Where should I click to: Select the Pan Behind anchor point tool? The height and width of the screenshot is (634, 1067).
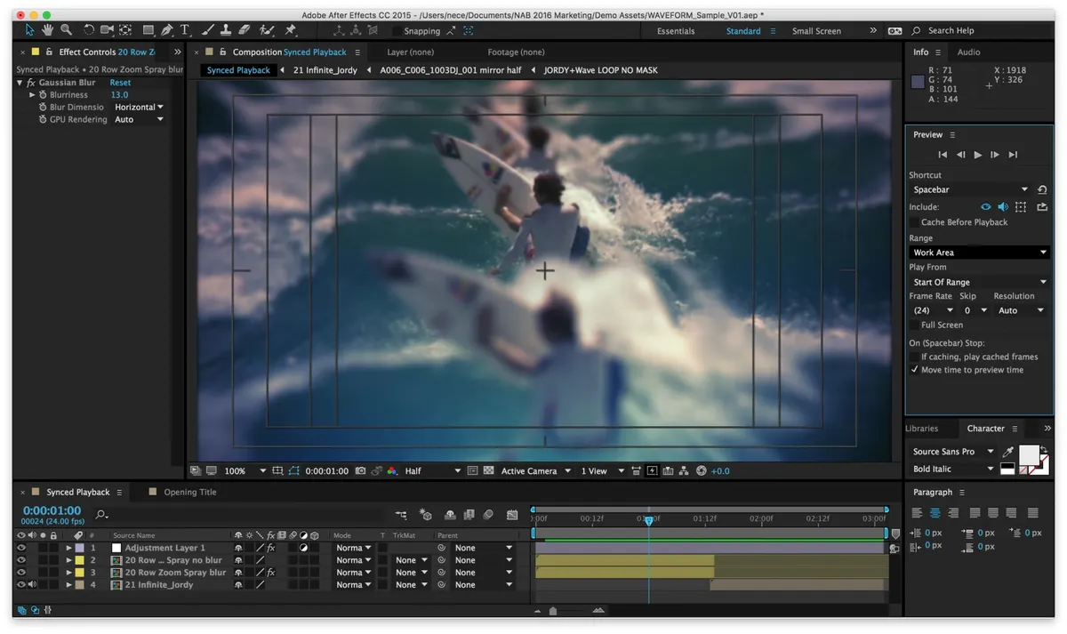[x=125, y=30]
